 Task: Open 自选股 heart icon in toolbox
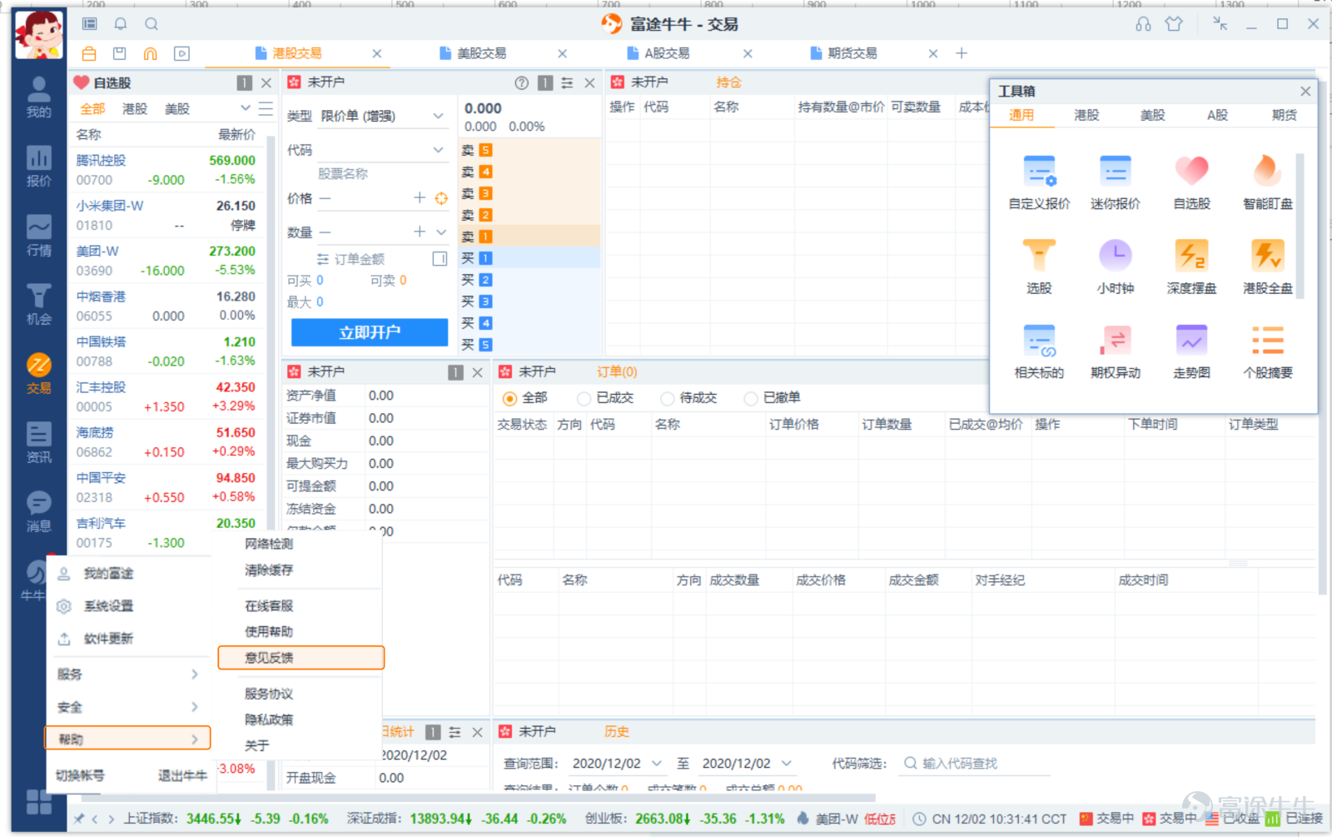tap(1191, 182)
